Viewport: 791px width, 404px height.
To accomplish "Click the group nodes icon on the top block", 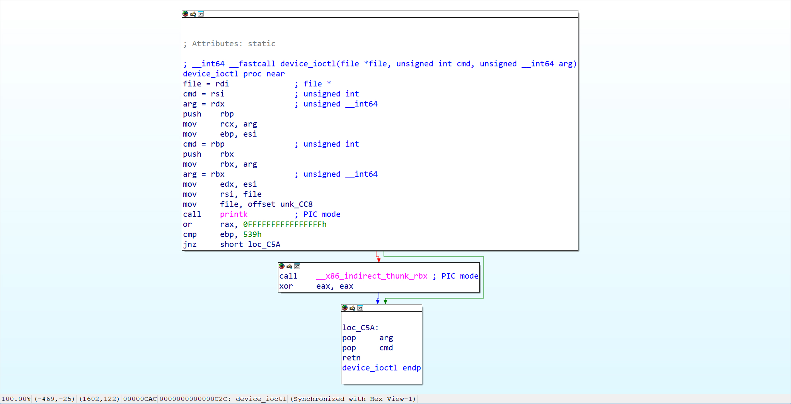I will (x=201, y=14).
